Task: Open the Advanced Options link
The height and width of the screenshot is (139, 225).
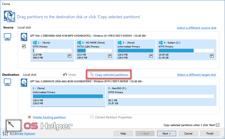Action: (x=22, y=134)
